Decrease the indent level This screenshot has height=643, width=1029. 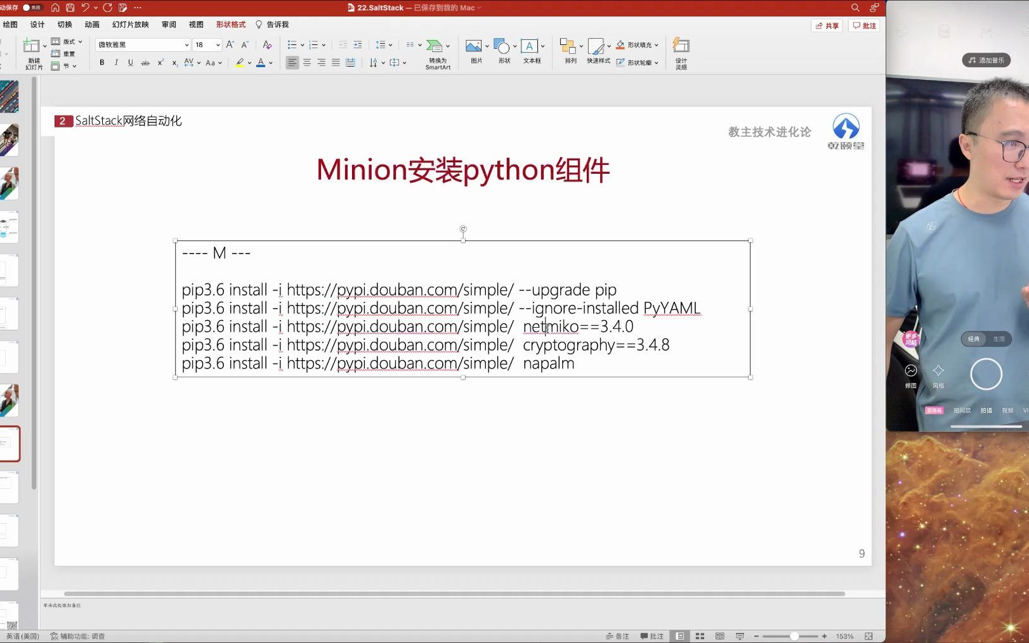[x=343, y=45]
